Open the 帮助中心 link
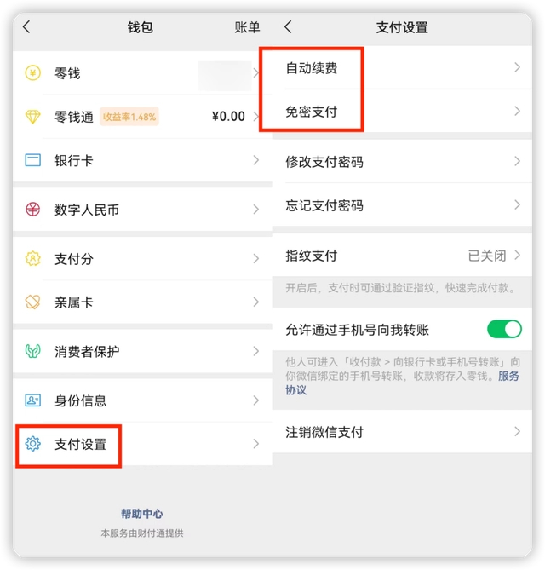This screenshot has width=545, height=570. 141,514
